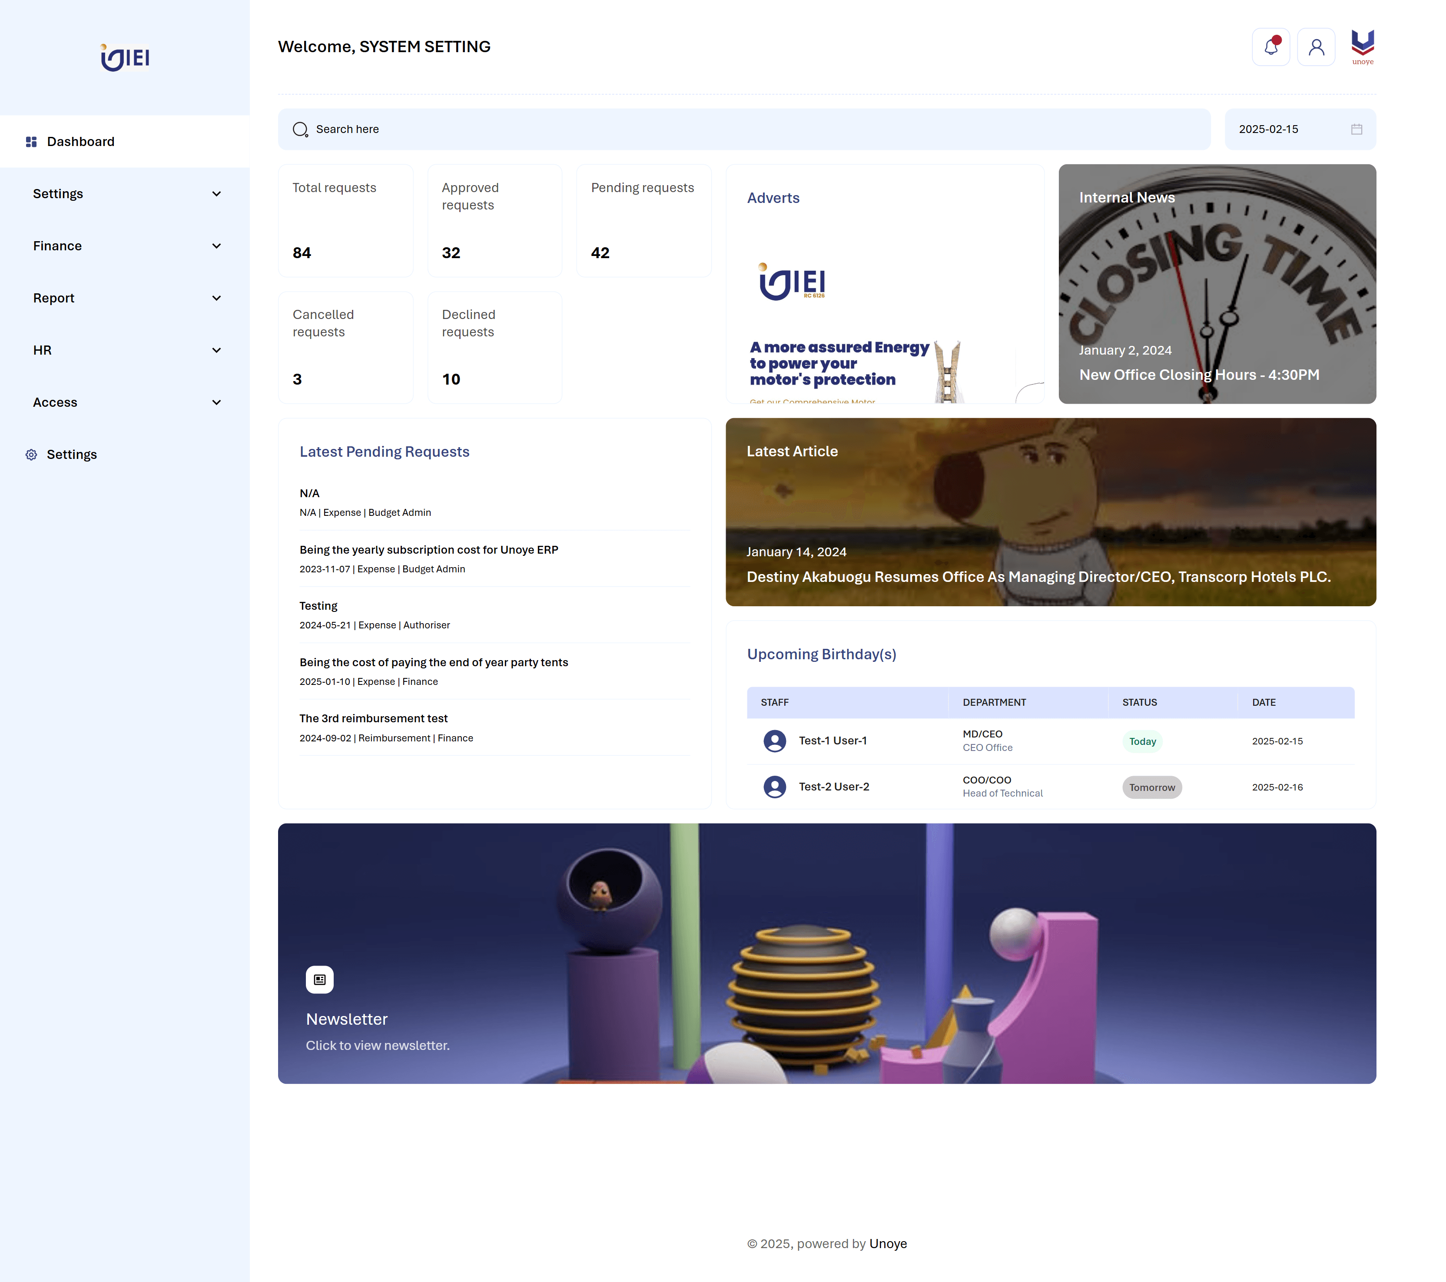Viewport: 1446px width, 1282px height.
Task: Click the Unoye logo in header
Action: click(1363, 46)
